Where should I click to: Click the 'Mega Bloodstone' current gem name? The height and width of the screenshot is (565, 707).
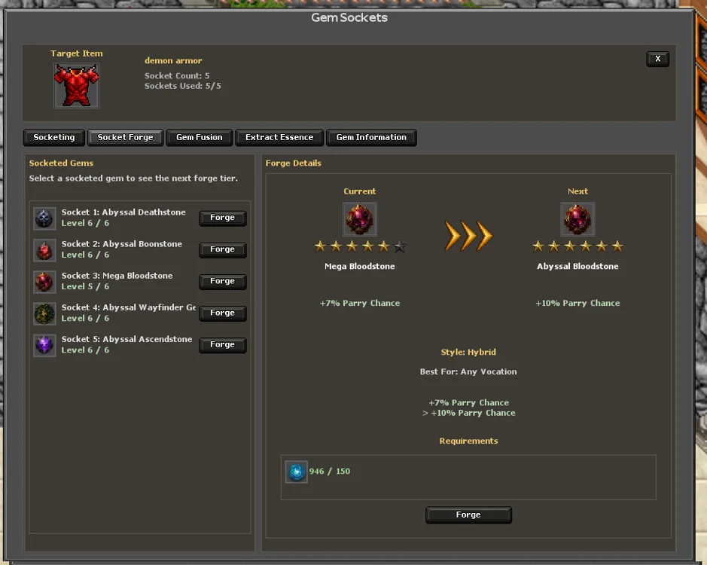(x=359, y=266)
